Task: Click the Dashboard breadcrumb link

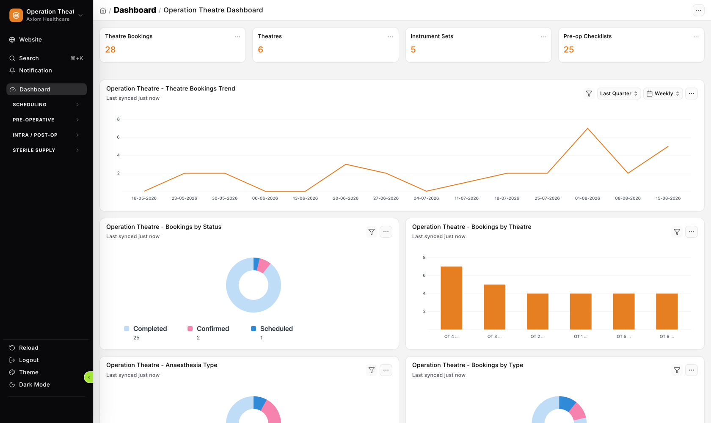Action: (x=135, y=10)
